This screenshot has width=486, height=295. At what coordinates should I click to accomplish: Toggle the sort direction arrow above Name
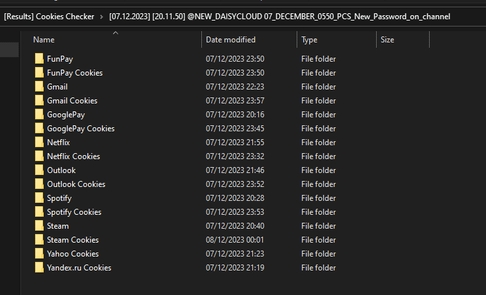click(116, 33)
